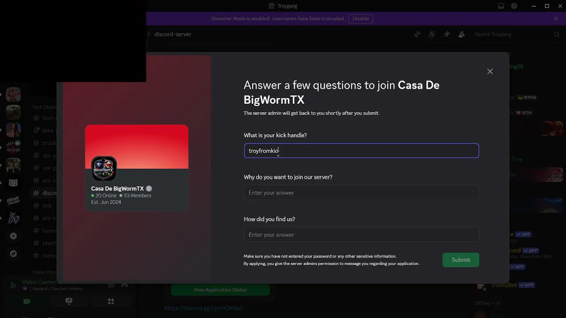Focus the 'Why do you want to join' answer field
The width and height of the screenshot is (566, 318).
(x=361, y=193)
